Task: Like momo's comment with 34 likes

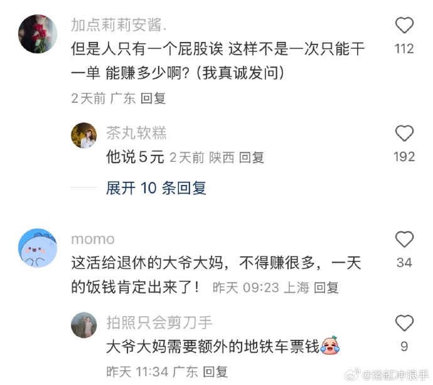Action: click(x=404, y=240)
